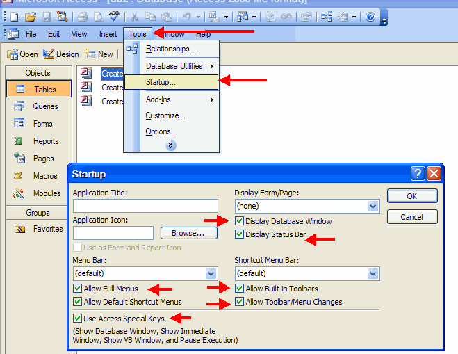
Task: Uncheck Allow Full Menus
Action: pos(77,288)
